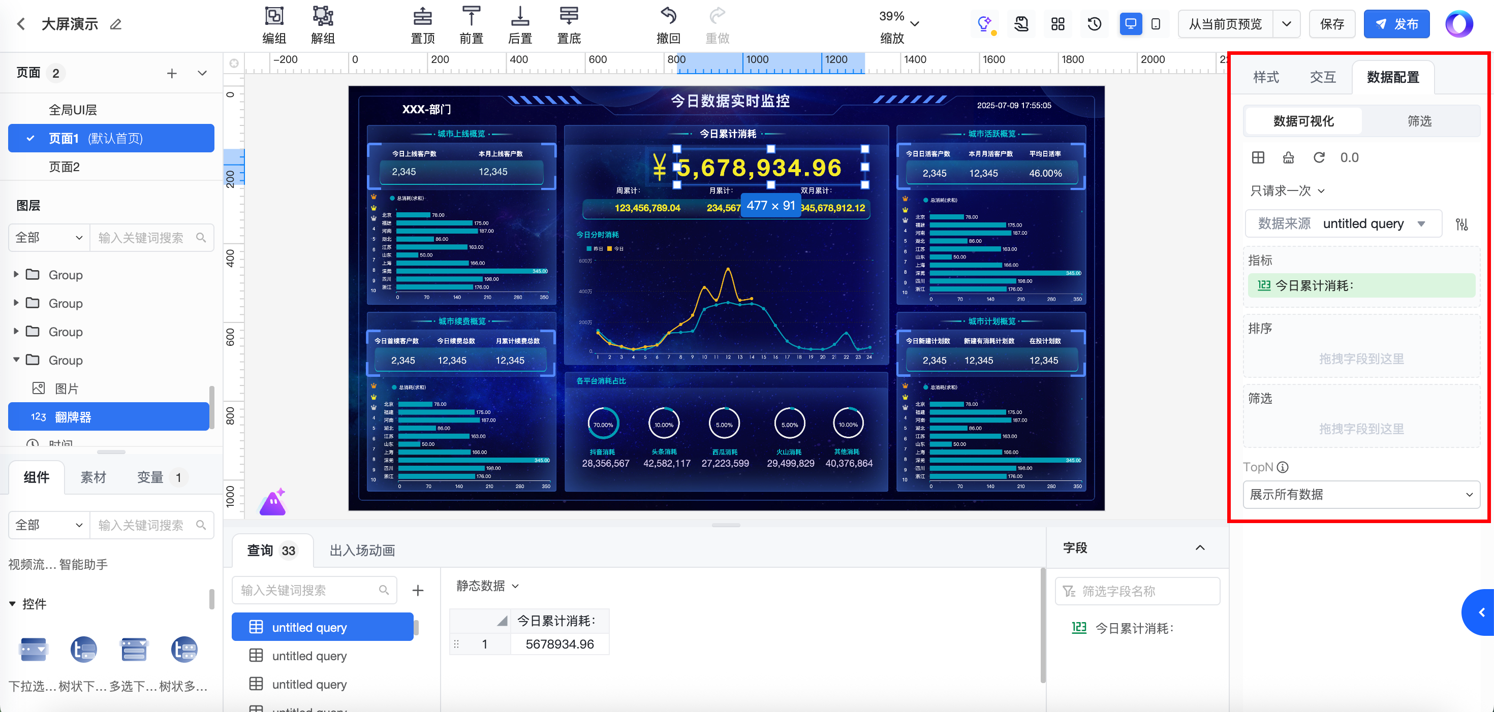Edit the 大屏演示 title with the pencil icon

[x=116, y=24]
